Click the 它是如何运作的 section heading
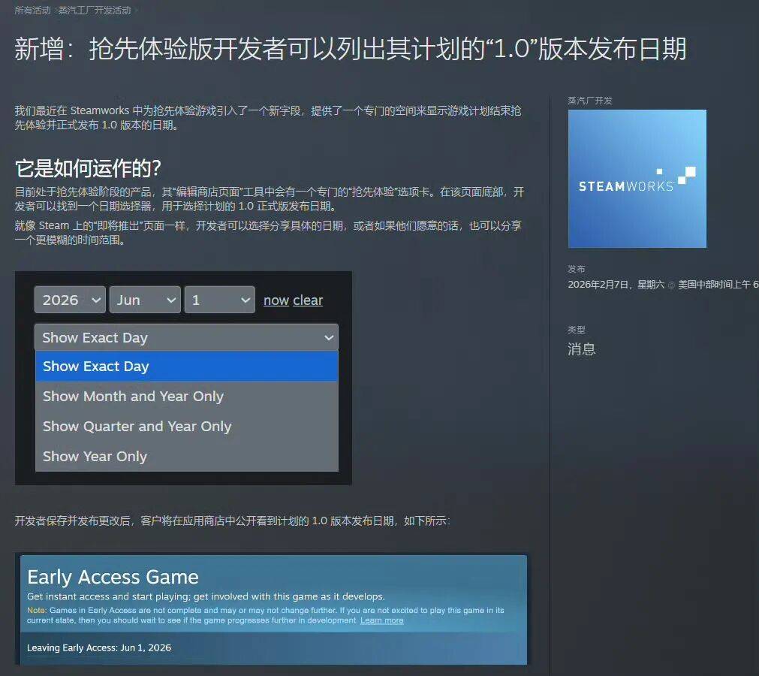 tap(88, 167)
